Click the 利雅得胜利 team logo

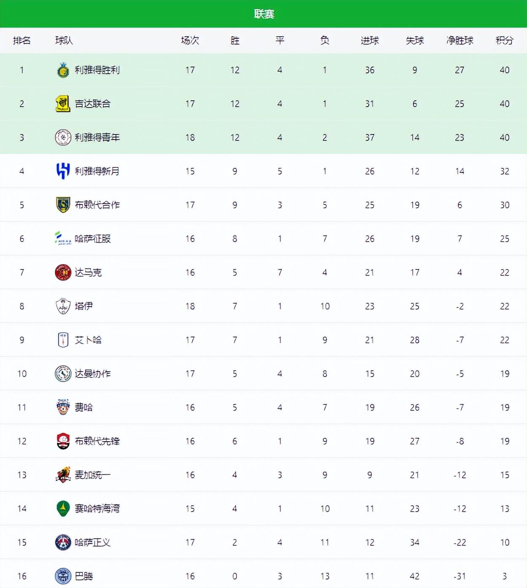[x=63, y=70]
